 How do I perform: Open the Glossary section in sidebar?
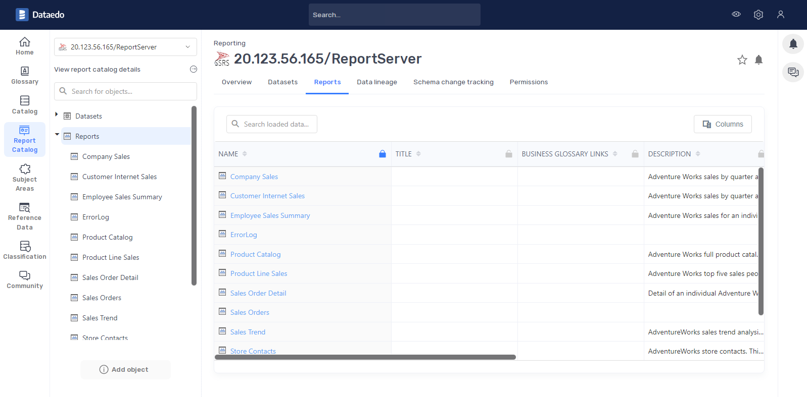pos(25,75)
